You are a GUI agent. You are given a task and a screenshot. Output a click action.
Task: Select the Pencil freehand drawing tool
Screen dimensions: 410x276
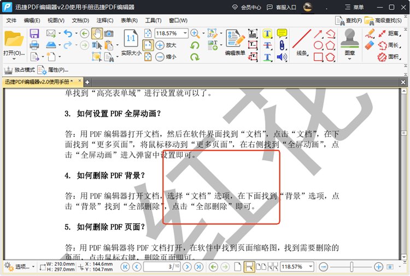pos(370,34)
